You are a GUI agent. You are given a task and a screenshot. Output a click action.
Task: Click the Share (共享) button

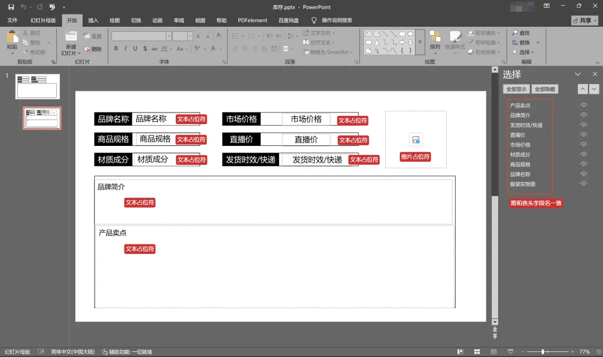tap(585, 20)
